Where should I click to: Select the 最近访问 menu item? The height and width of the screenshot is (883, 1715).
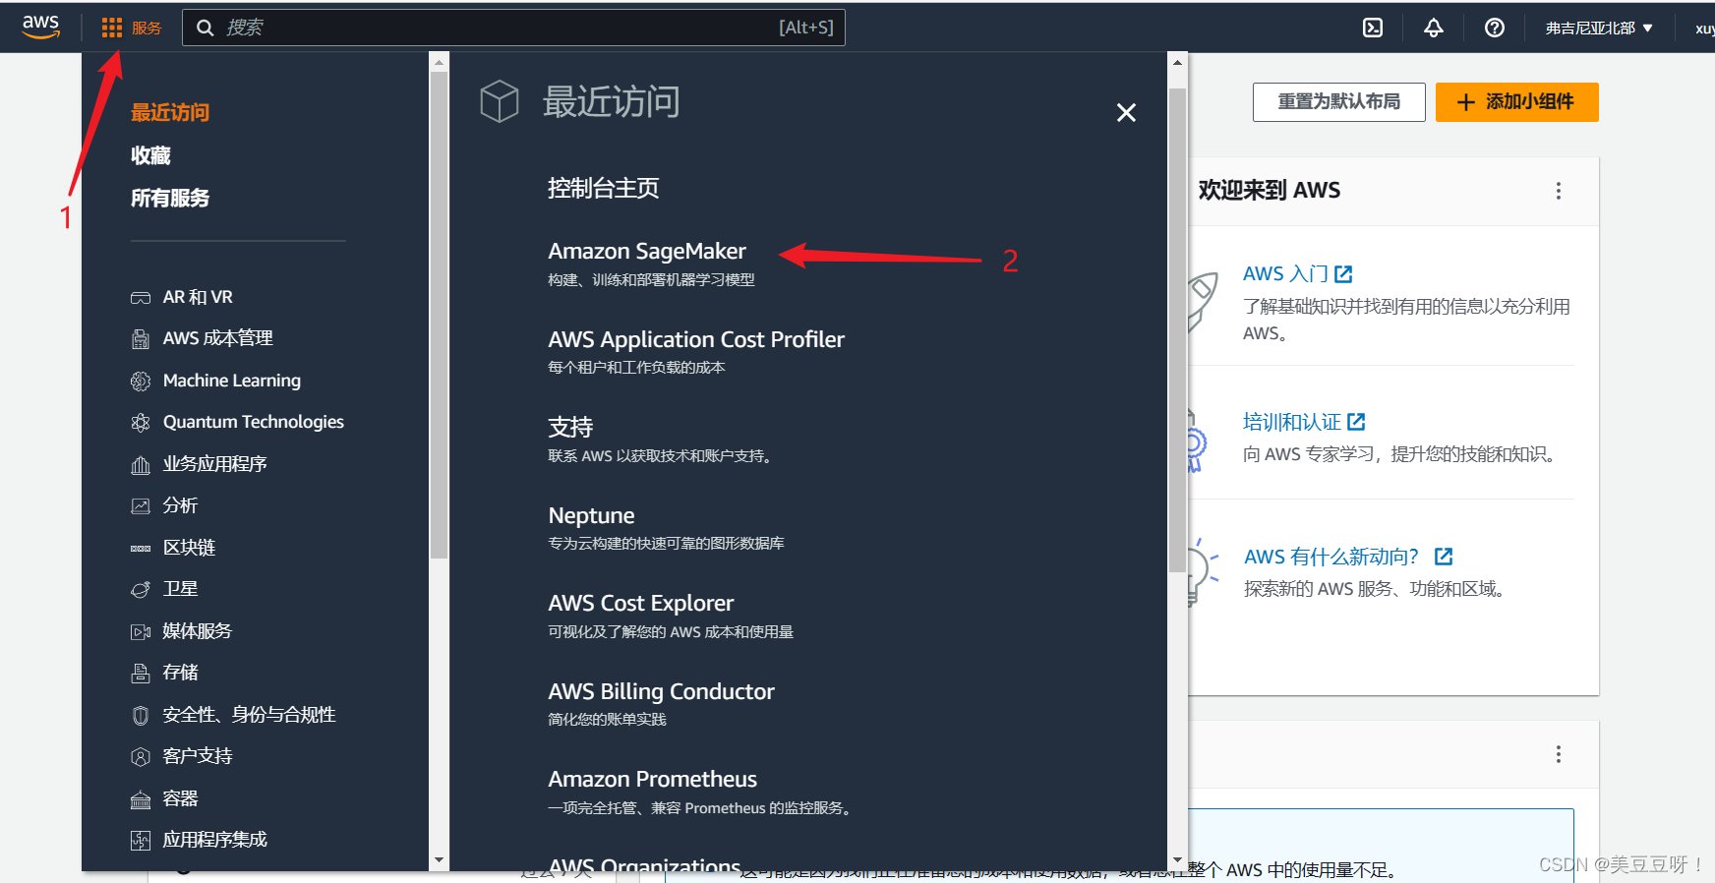[170, 112]
